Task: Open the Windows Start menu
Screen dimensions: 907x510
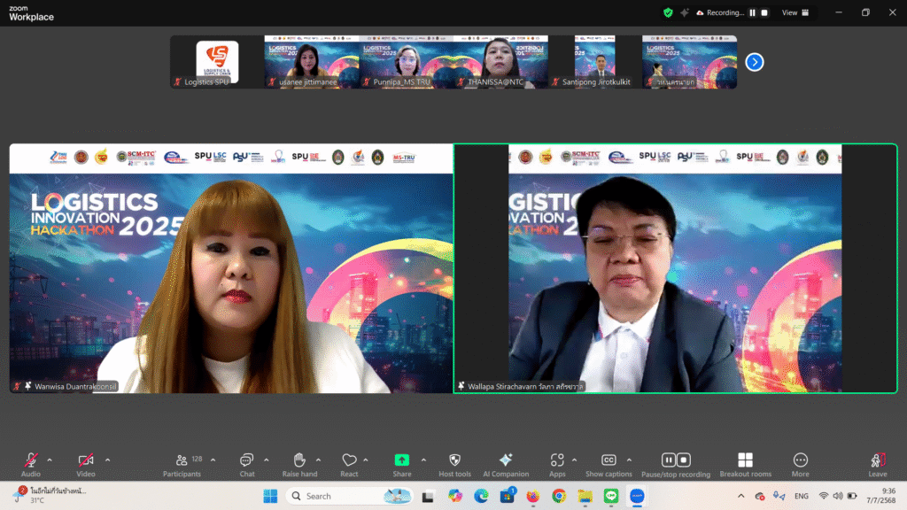Action: click(x=270, y=496)
